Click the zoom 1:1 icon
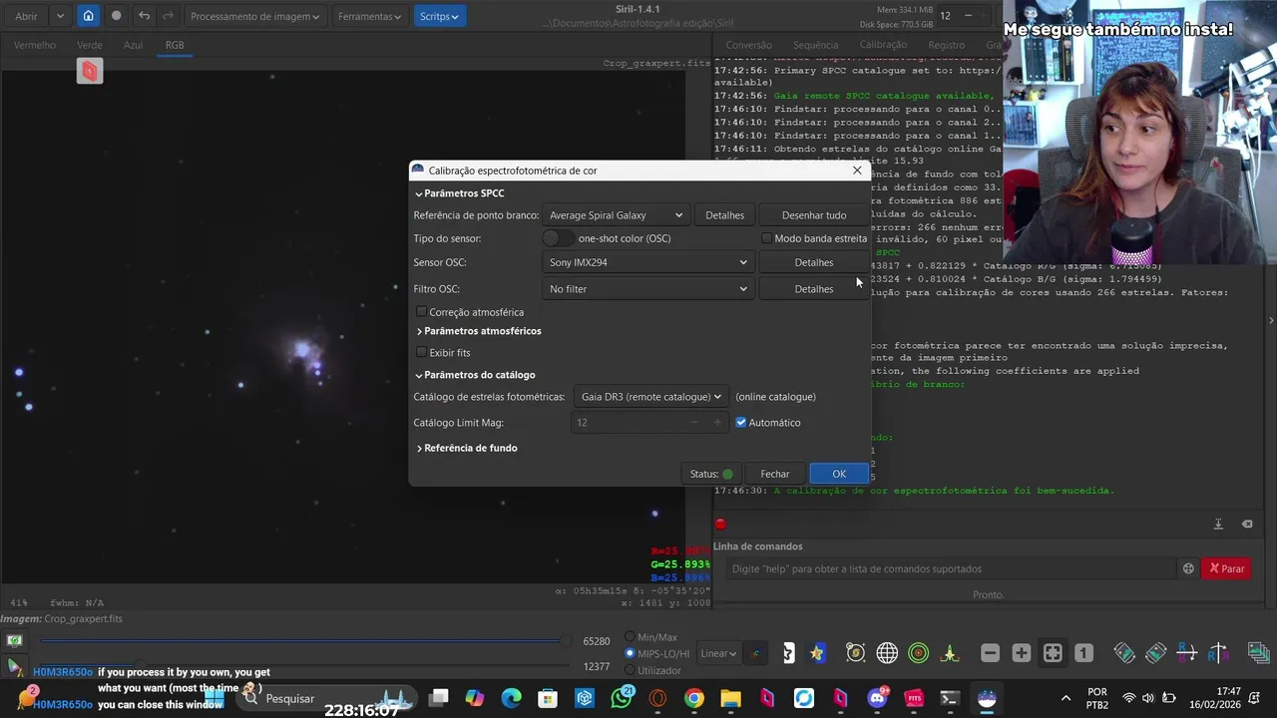This screenshot has height=718, width=1277. 1084,653
